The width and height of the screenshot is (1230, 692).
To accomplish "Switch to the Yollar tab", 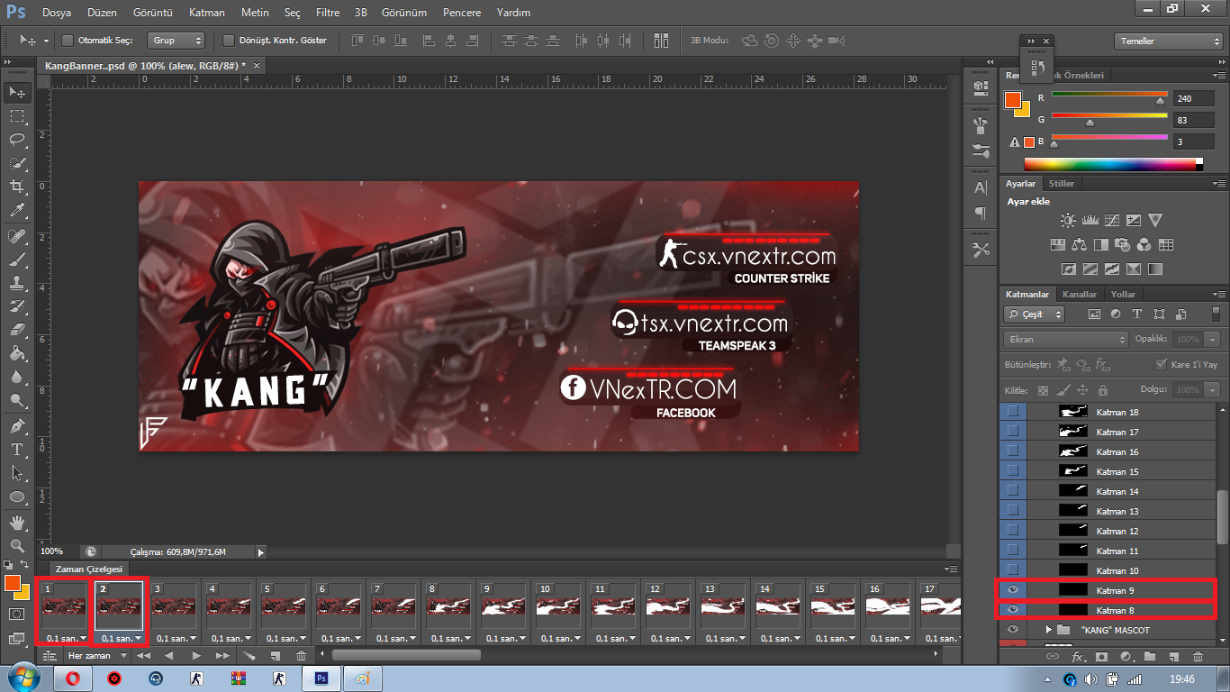I will 1123,295.
